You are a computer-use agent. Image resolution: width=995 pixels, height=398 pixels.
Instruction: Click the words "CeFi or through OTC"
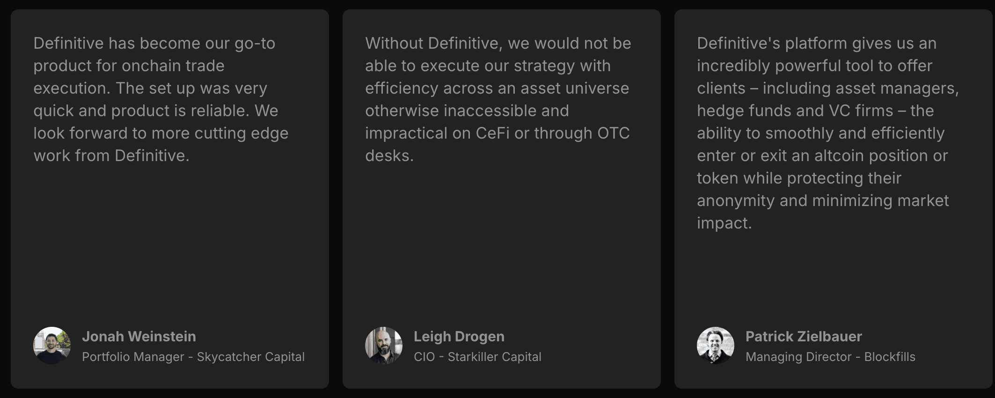pos(552,133)
